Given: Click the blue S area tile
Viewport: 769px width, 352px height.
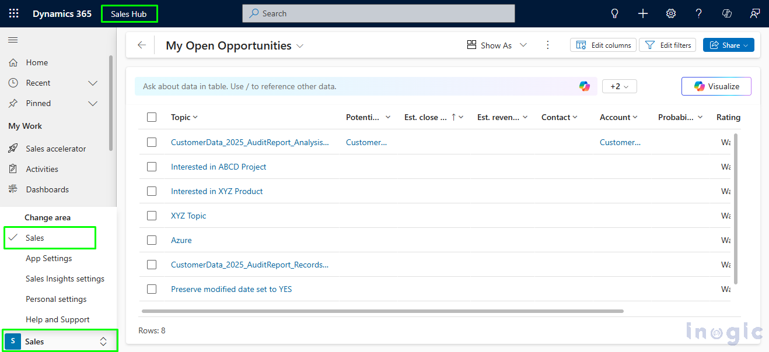Looking at the screenshot, I should click(13, 342).
